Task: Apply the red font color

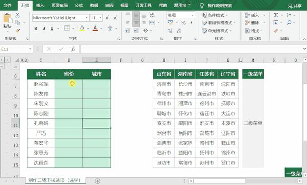Action: pyautogui.click(x=95, y=28)
